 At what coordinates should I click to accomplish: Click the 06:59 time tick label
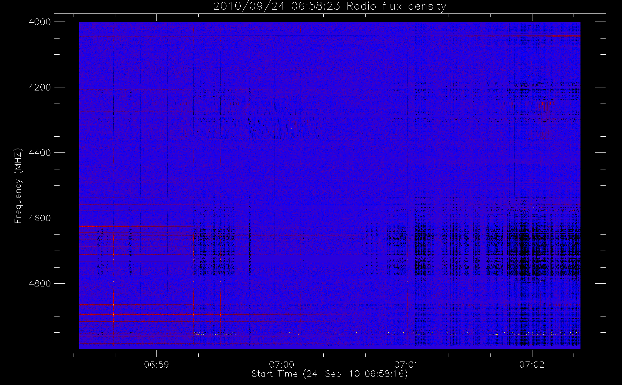[x=156, y=365]
